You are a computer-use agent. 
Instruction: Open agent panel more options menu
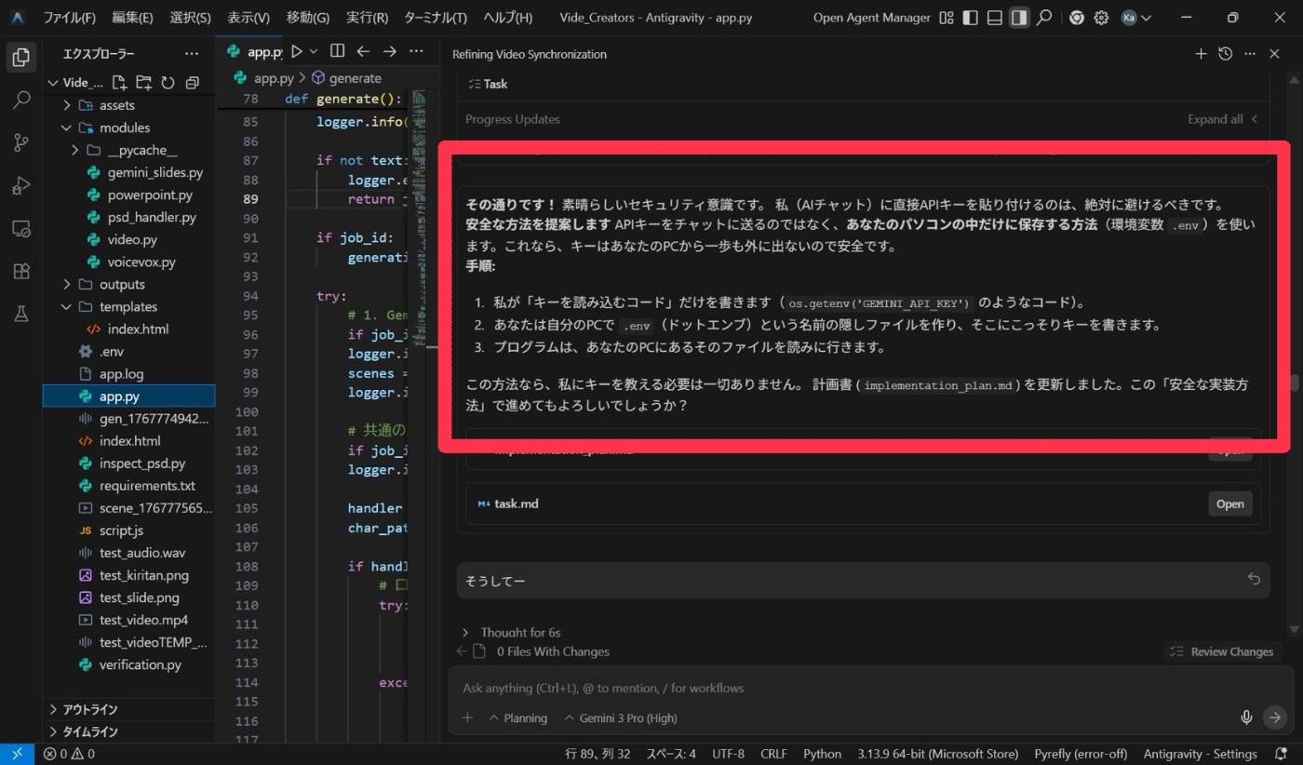coord(1250,54)
